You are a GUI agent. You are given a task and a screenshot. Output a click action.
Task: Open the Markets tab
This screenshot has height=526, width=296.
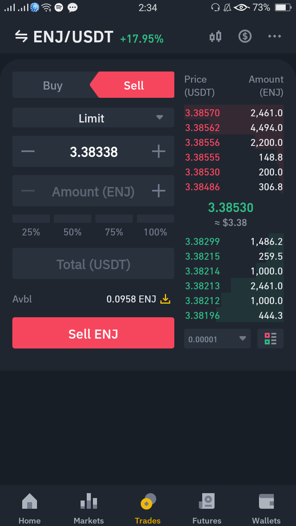coord(89,508)
